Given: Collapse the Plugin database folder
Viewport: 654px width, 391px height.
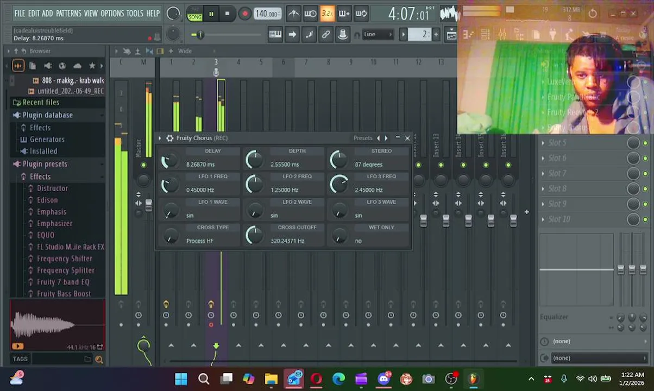Looking at the screenshot, I should click(47, 115).
